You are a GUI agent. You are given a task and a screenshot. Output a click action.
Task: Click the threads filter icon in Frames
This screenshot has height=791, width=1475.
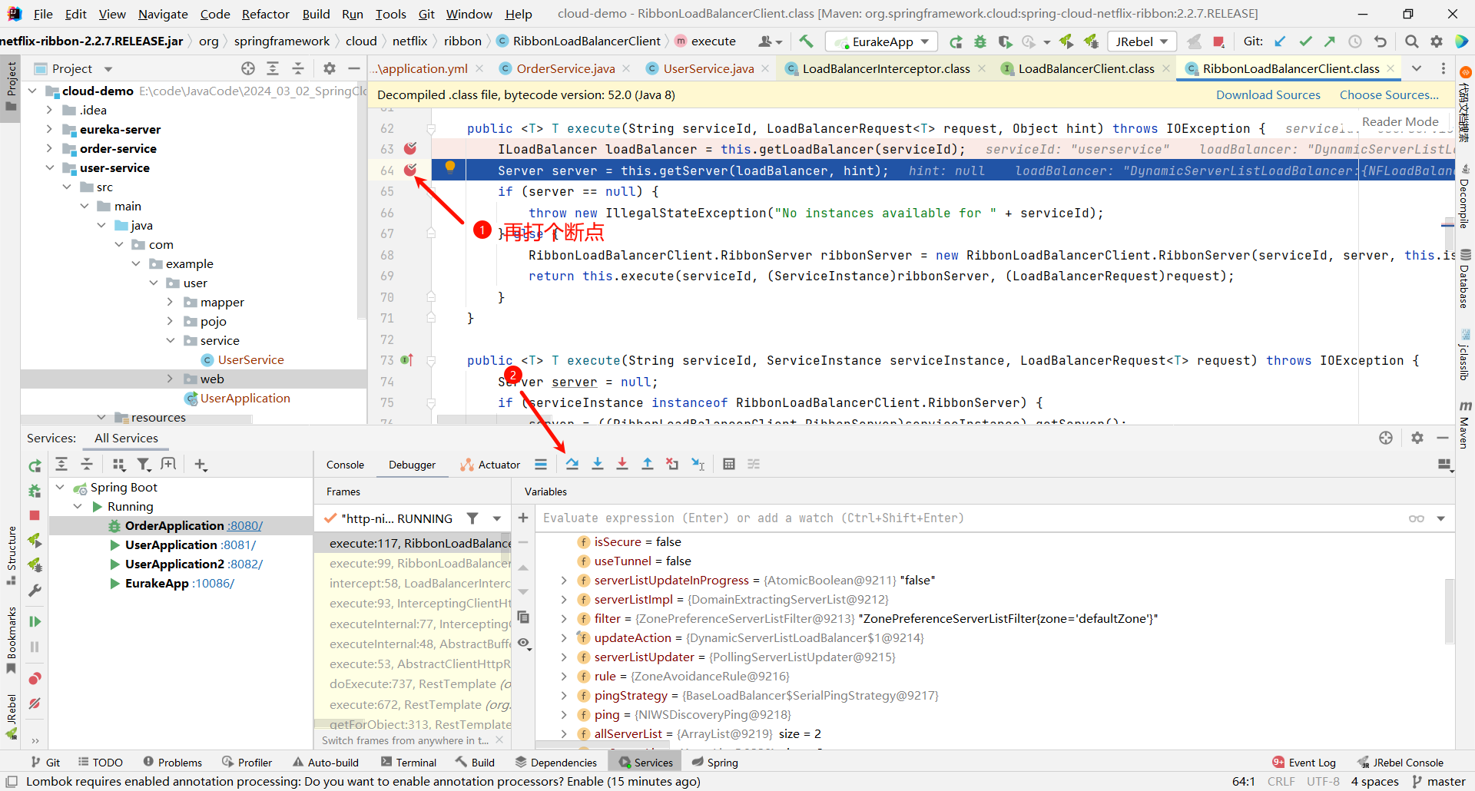tap(472, 518)
